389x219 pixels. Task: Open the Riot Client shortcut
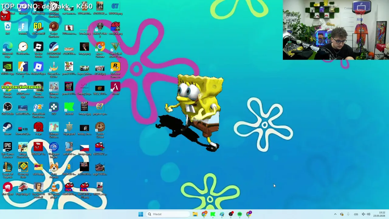(8, 189)
